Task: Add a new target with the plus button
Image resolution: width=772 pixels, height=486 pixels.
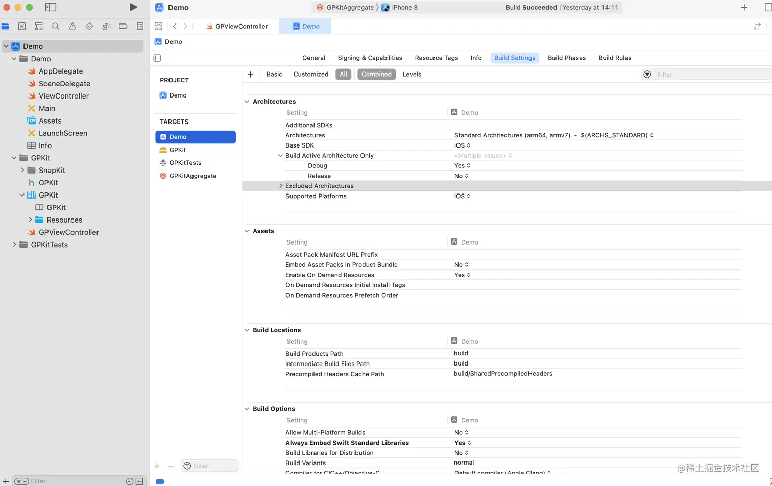Action: tap(157, 466)
